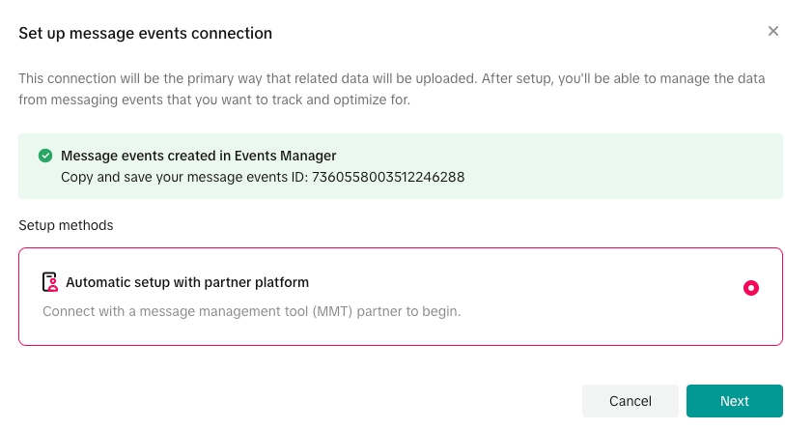Click "from messaging events that you want" line
The image size is (785, 430).
click(145, 100)
